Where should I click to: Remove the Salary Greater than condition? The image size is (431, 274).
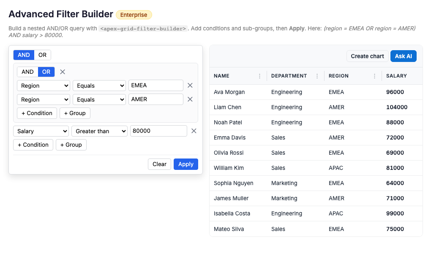pos(194,131)
